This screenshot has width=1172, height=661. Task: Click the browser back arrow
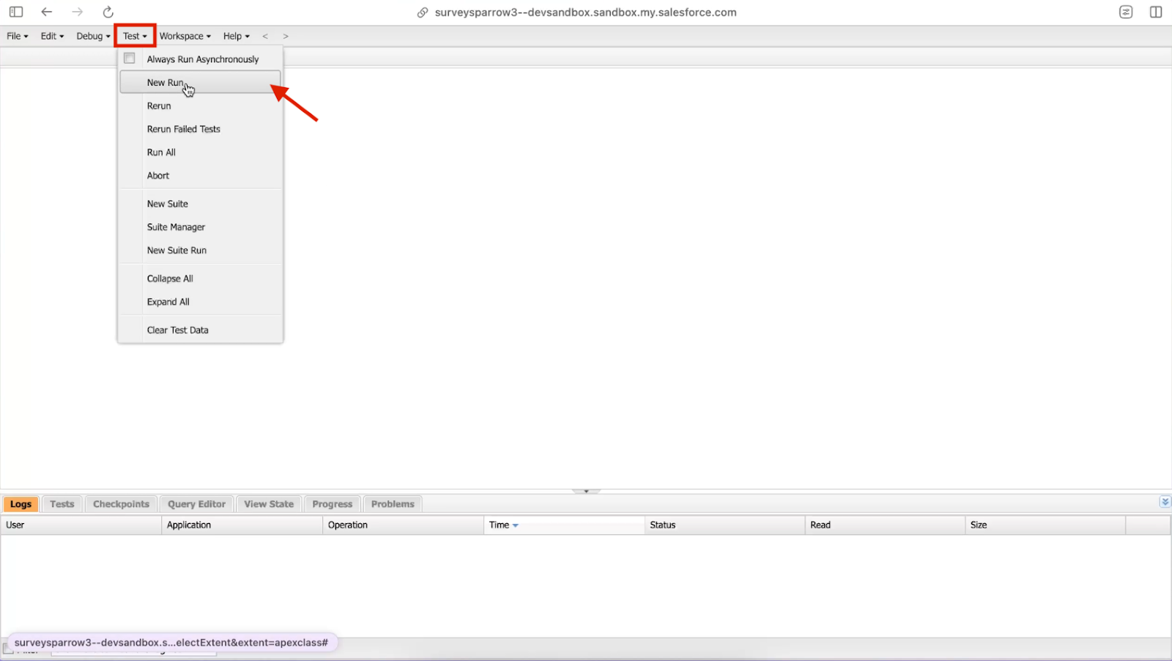click(47, 12)
